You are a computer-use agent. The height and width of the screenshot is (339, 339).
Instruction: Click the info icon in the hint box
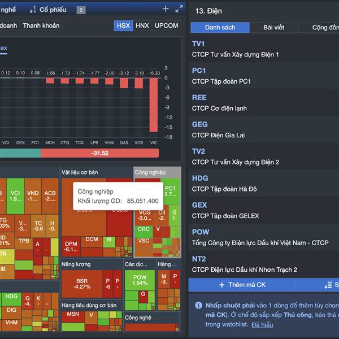[198, 305]
